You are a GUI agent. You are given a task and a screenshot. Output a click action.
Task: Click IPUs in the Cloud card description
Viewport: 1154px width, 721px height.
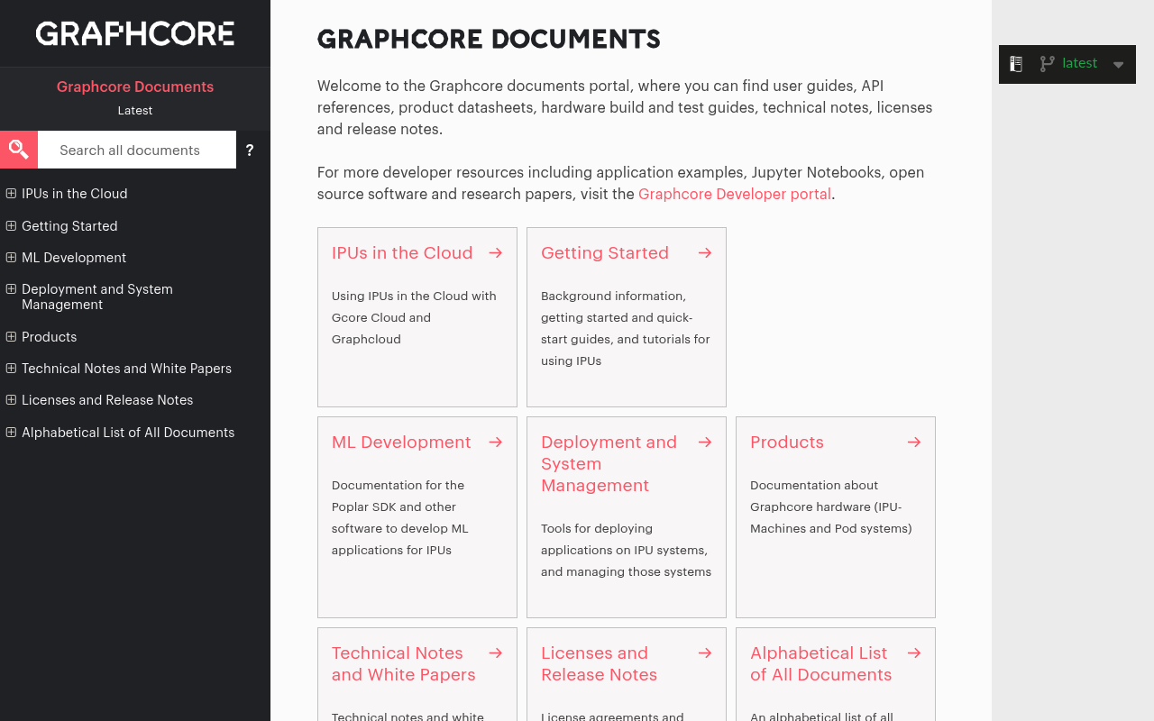pyautogui.click(x=414, y=318)
